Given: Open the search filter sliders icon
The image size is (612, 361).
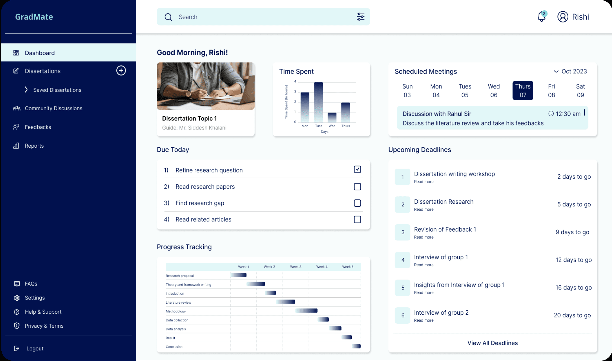Looking at the screenshot, I should (360, 17).
